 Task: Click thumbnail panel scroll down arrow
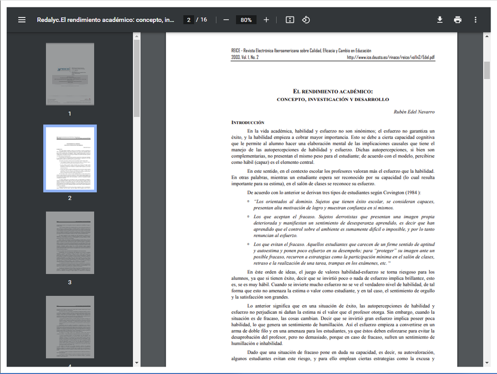click(136, 363)
